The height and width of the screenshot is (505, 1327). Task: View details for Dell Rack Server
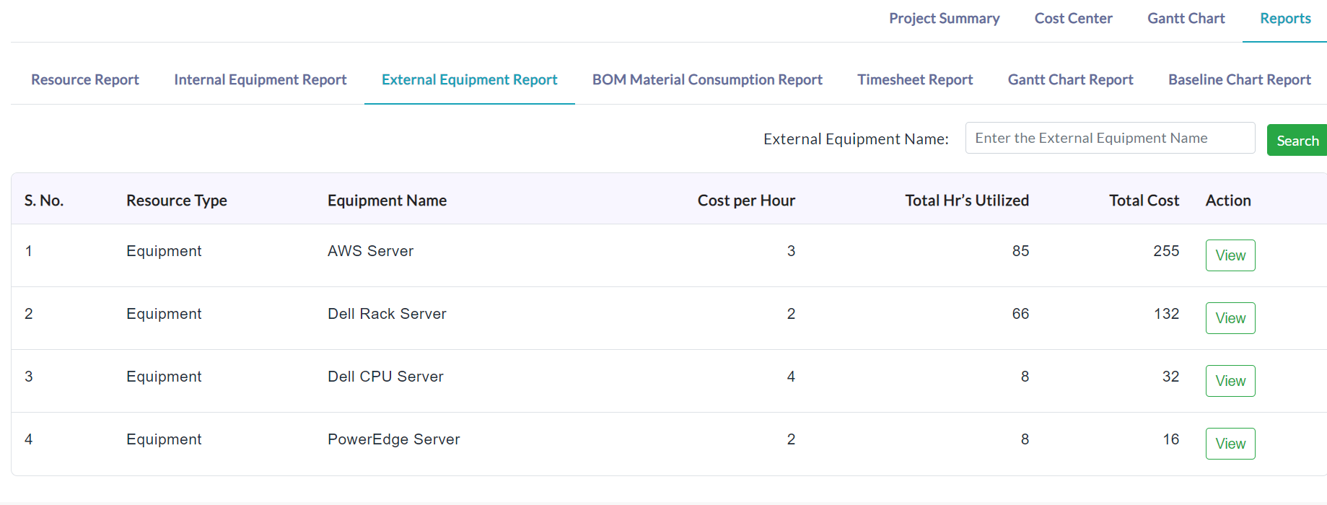(1230, 318)
